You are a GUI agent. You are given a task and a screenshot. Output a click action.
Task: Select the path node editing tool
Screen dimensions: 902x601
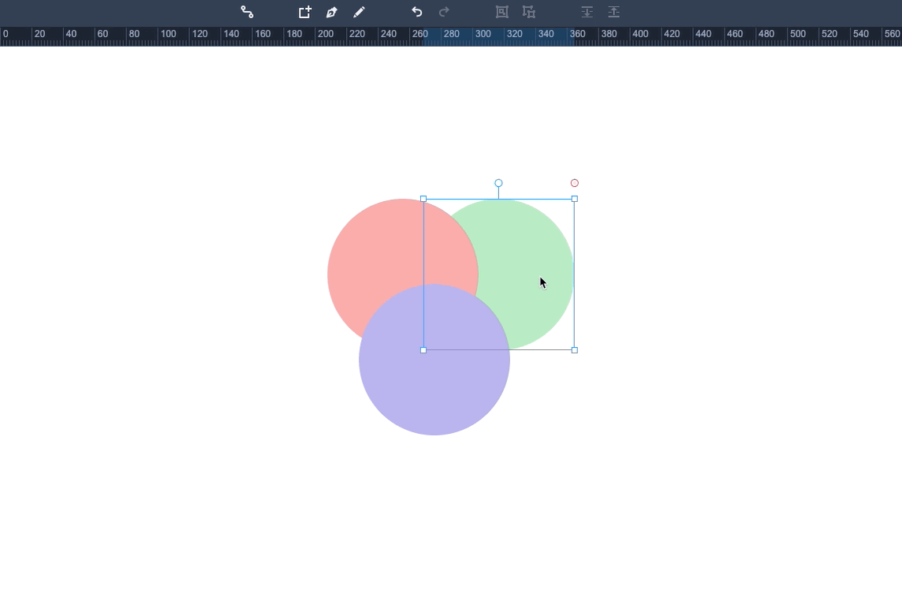pyautogui.click(x=247, y=12)
